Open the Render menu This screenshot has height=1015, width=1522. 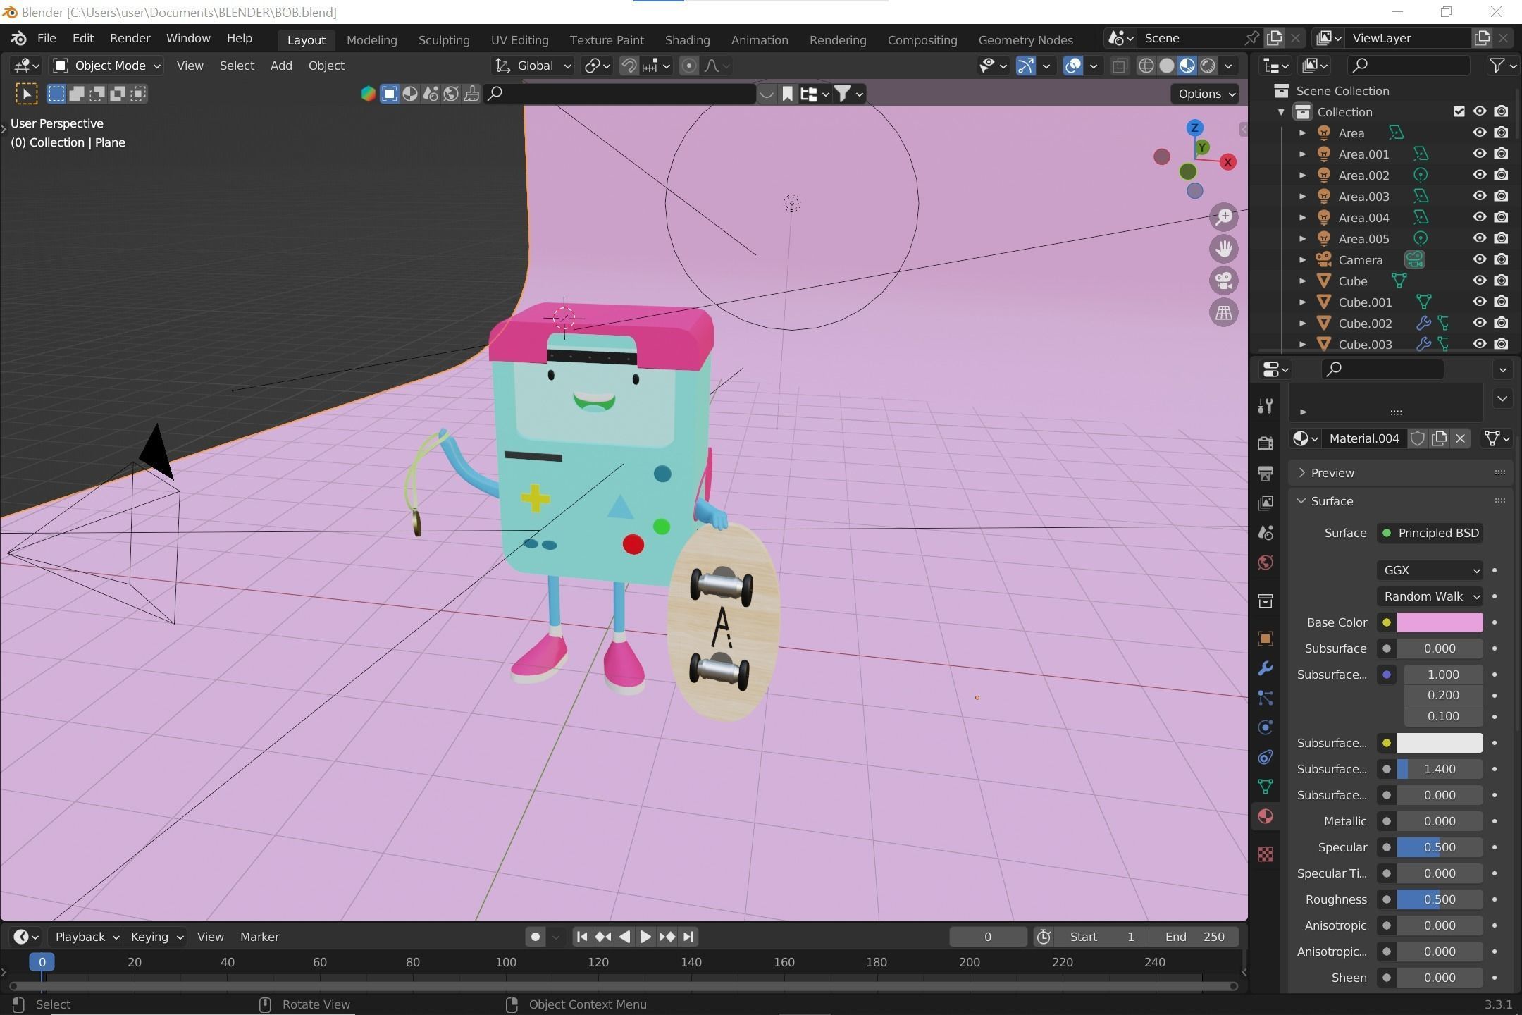tap(130, 38)
